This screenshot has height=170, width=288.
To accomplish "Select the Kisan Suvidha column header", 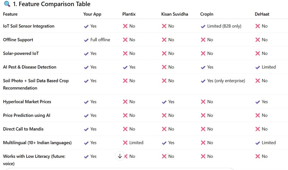I will (174, 14).
